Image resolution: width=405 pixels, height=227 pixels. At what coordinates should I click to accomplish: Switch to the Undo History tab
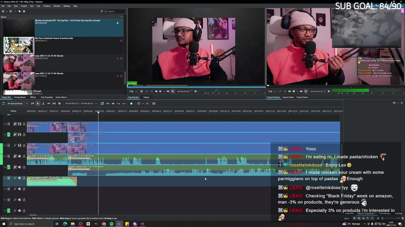61,97
